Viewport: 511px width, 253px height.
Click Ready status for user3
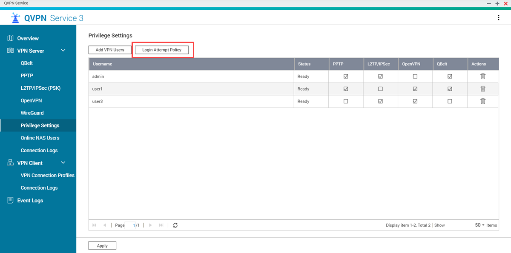(x=303, y=101)
